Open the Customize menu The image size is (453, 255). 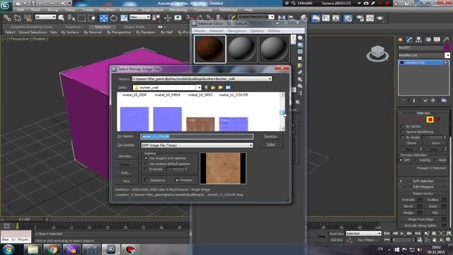coord(203,10)
